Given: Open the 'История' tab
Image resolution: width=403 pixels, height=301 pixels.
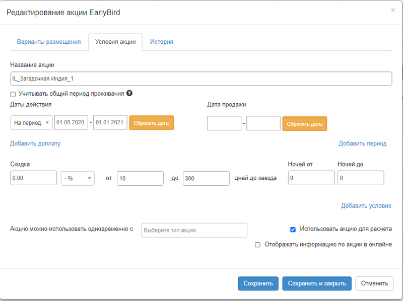Looking at the screenshot, I should tap(161, 42).
